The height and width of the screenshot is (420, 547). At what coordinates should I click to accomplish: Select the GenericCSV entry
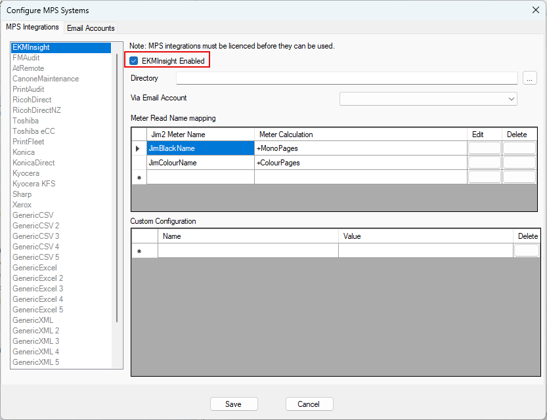pos(61,215)
